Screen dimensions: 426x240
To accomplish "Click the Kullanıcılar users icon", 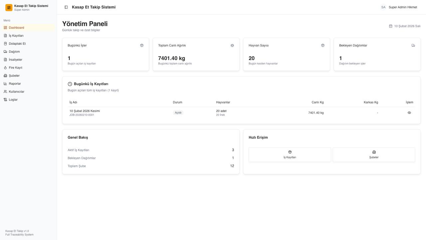I will coord(5,92).
